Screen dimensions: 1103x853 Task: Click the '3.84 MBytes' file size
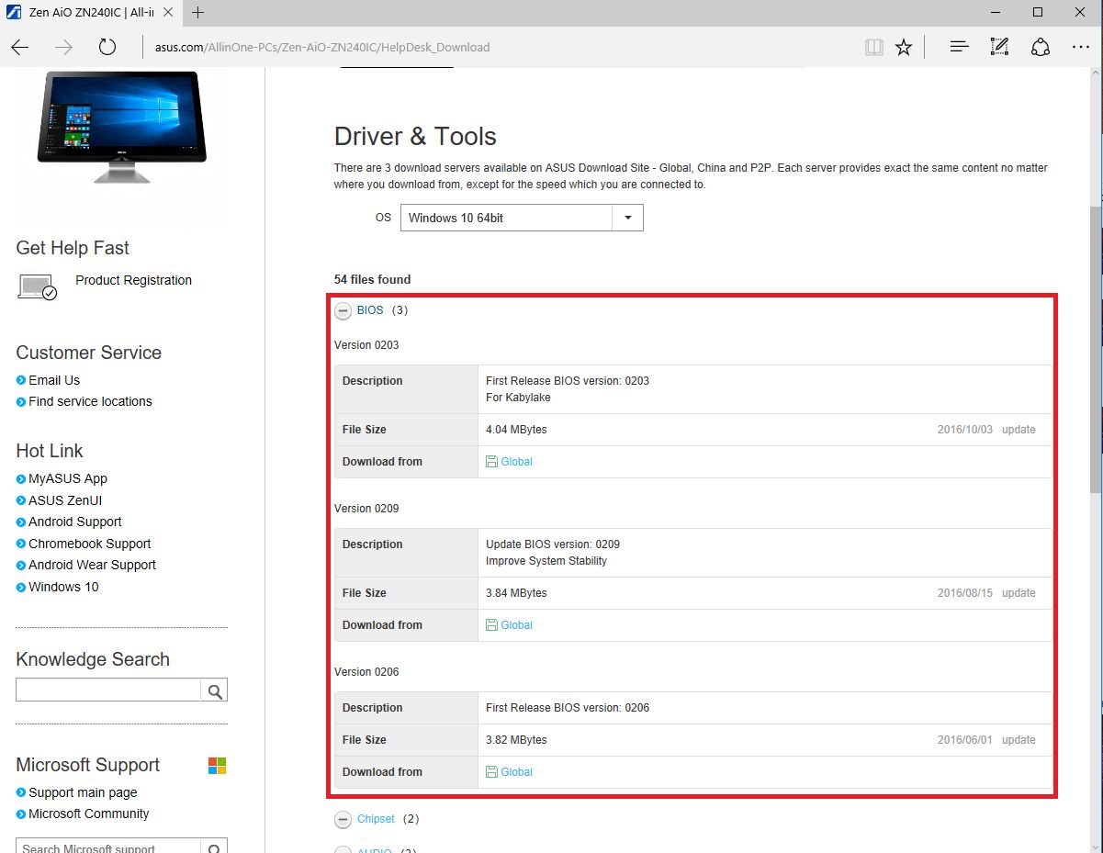(x=516, y=593)
